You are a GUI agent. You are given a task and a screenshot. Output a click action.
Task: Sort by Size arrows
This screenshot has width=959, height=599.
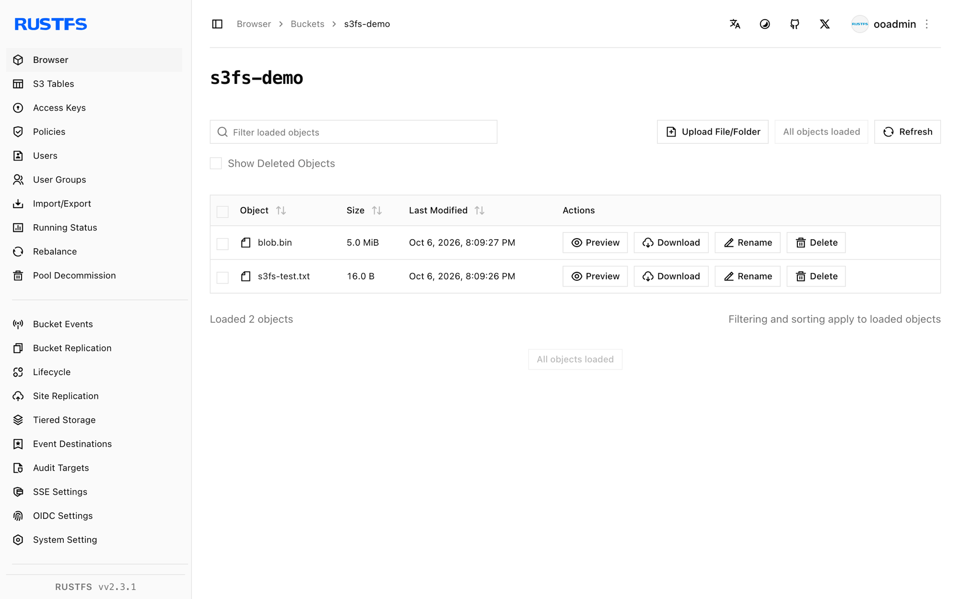377,210
